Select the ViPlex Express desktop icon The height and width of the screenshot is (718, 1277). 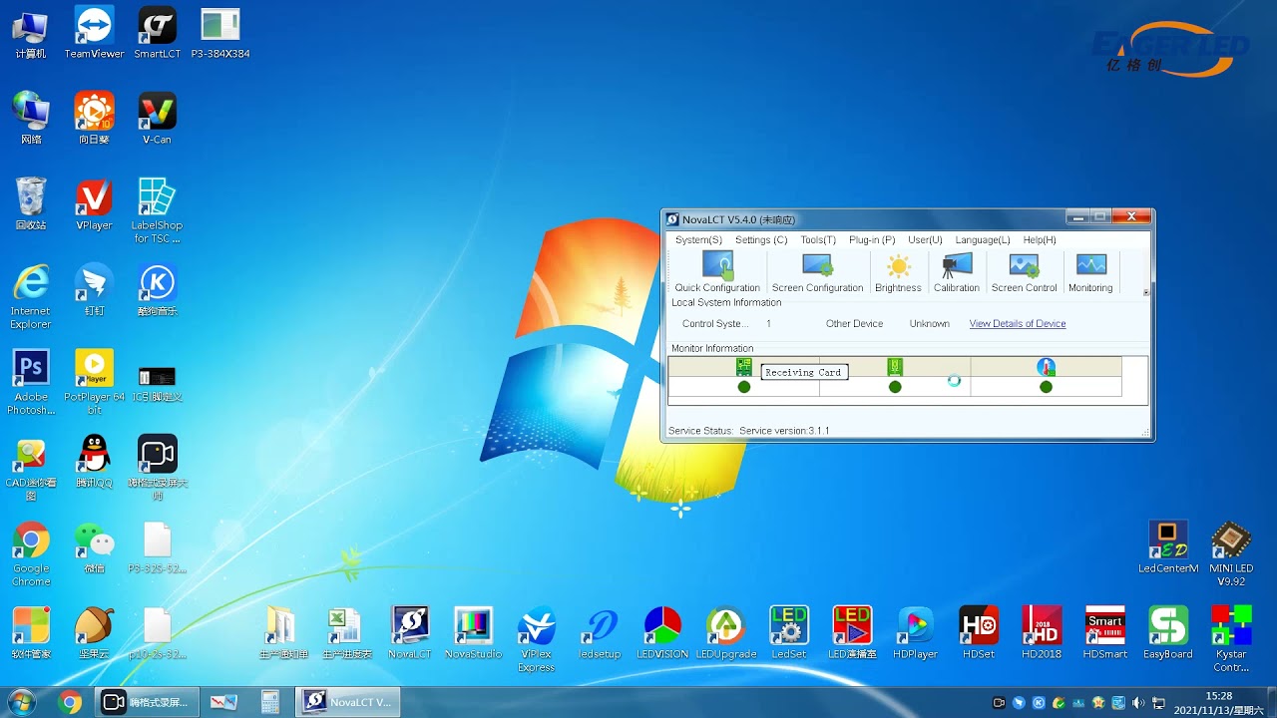(536, 639)
